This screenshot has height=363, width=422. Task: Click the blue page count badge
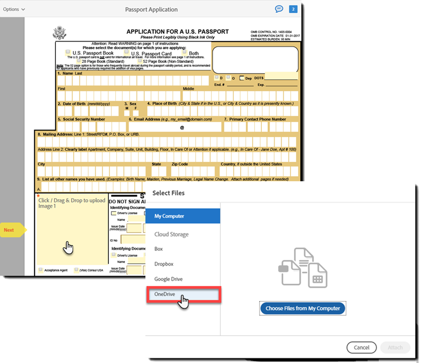(x=292, y=9)
